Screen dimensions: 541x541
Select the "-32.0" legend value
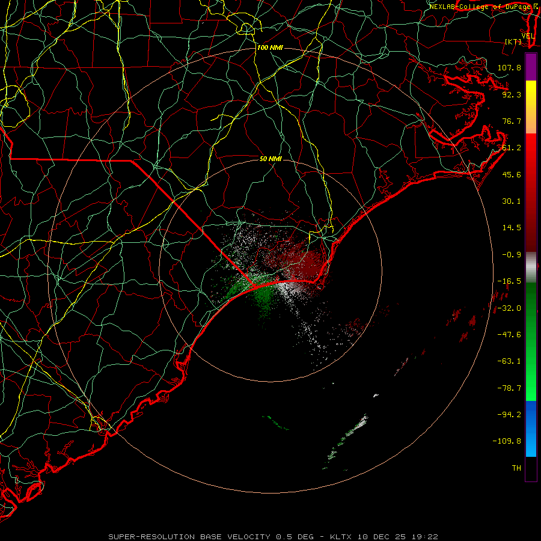pos(509,308)
